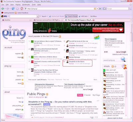Expand the address bar URL dropdown
This screenshot has width=133, height=122.
click(x=97, y=9)
